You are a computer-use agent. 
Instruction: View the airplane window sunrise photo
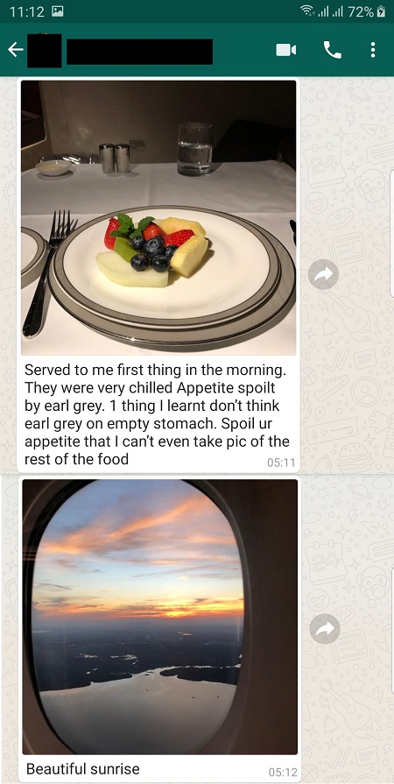pos(159,617)
